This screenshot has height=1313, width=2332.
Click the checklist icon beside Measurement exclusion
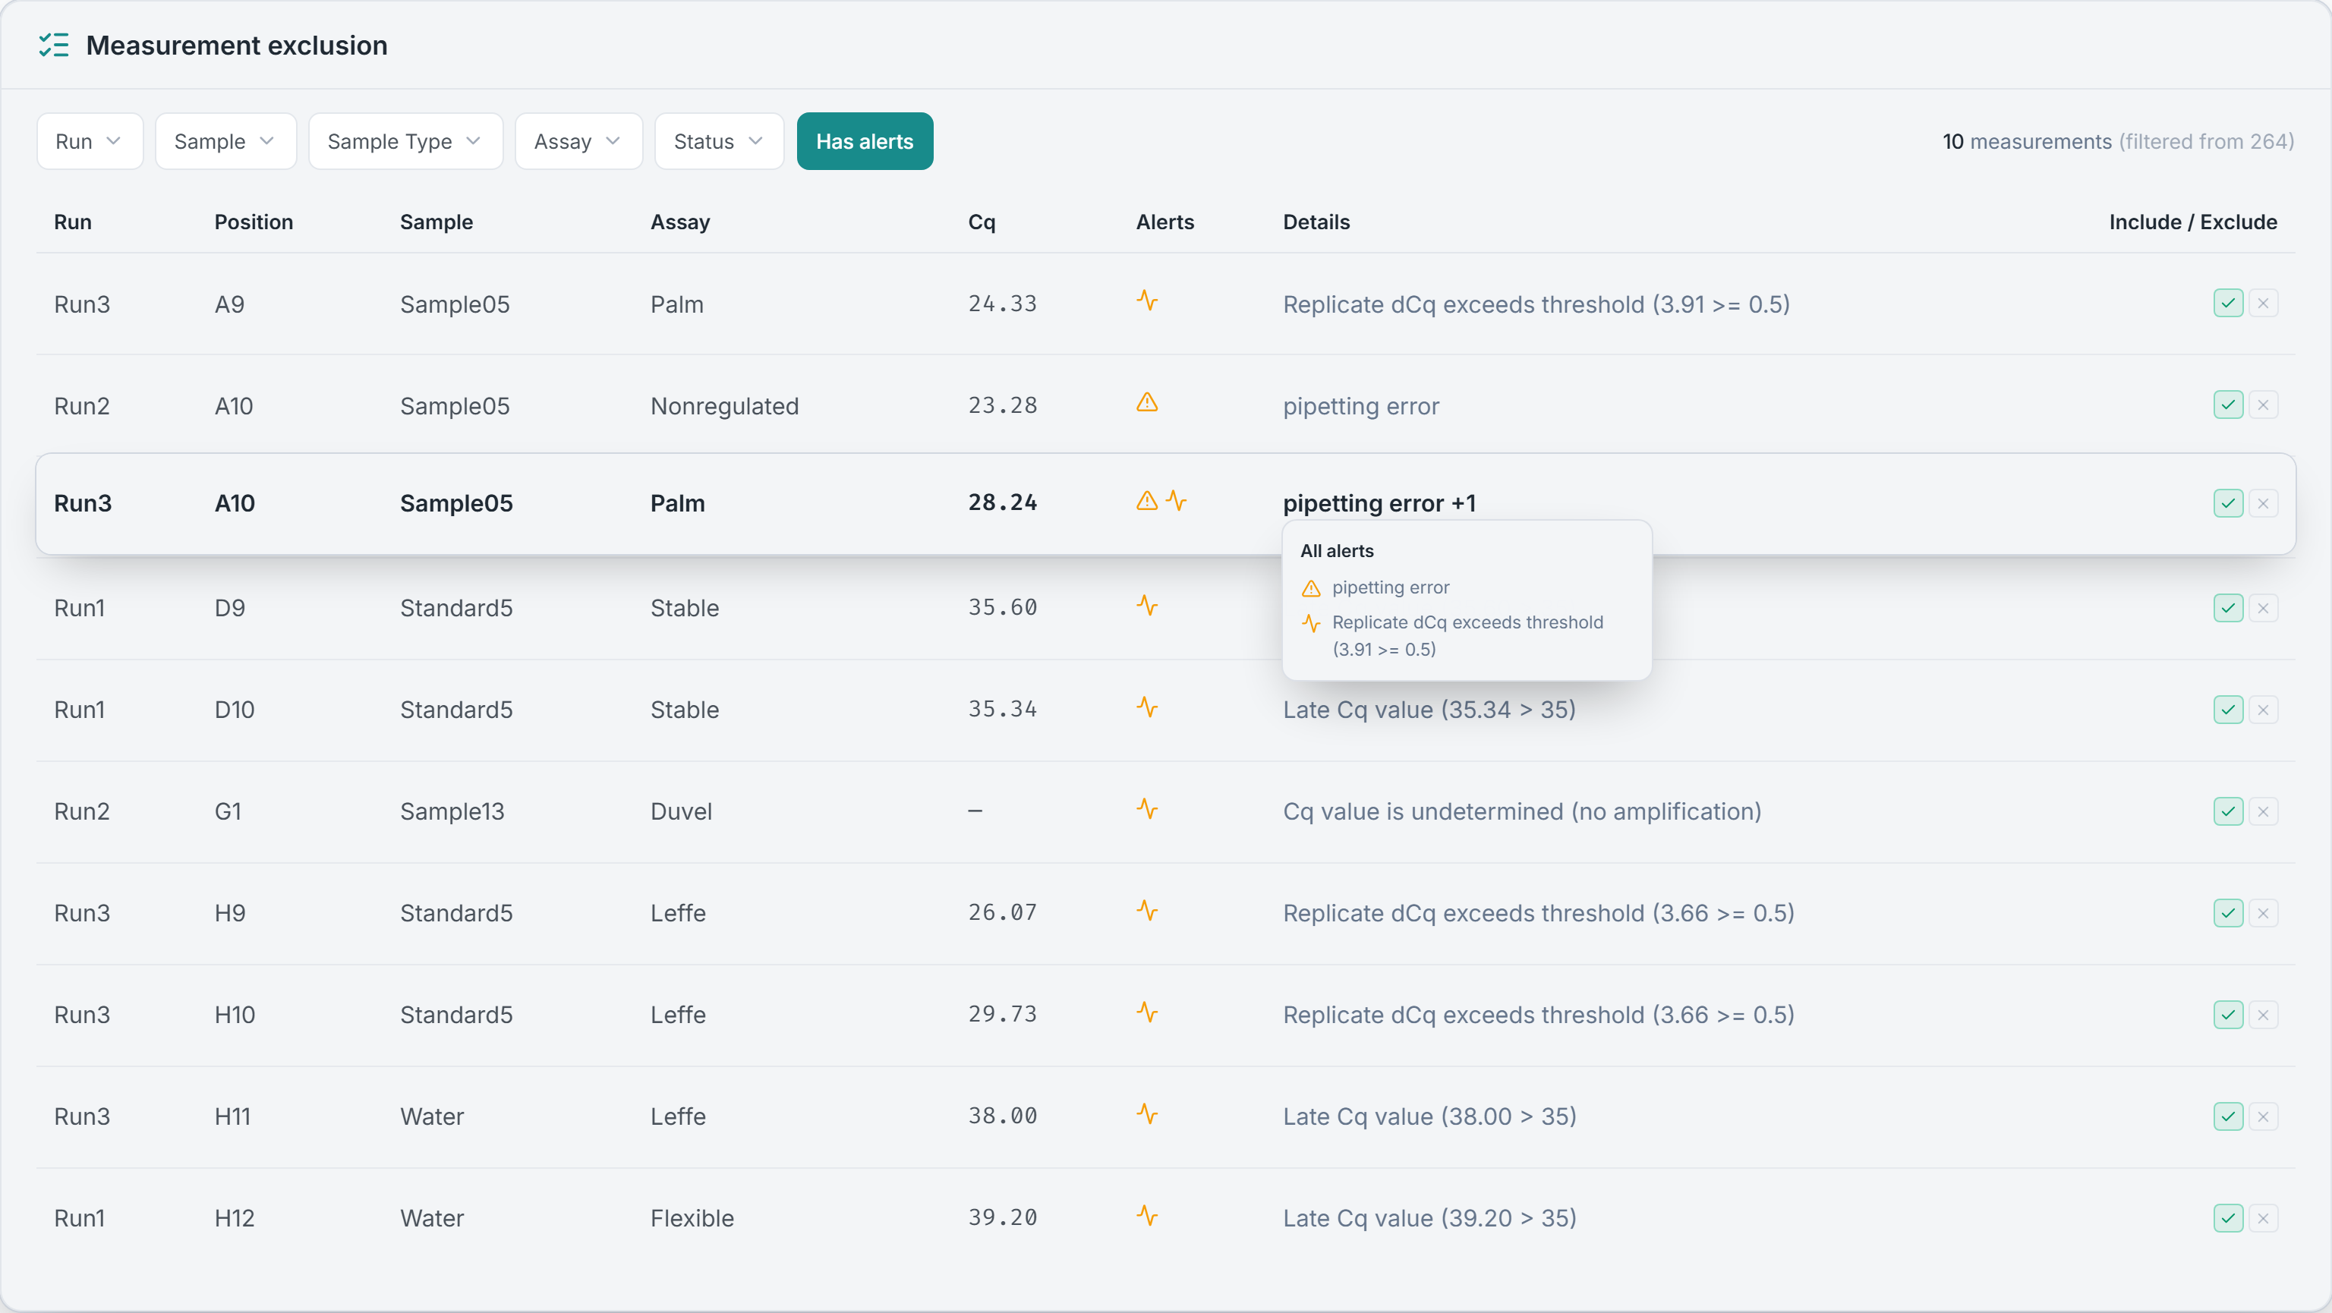click(53, 44)
